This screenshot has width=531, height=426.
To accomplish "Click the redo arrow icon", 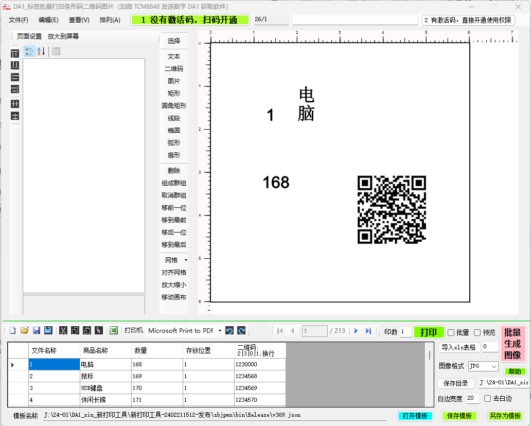I will pos(241,330).
